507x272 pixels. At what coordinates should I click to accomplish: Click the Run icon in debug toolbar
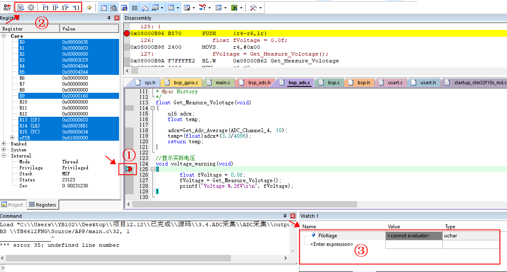pos(21,7)
